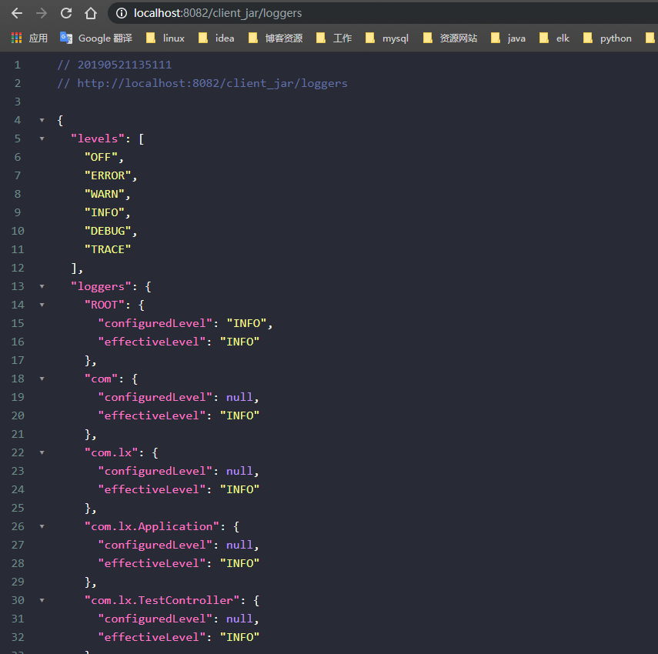Click the "ROOT" key

[105, 305]
